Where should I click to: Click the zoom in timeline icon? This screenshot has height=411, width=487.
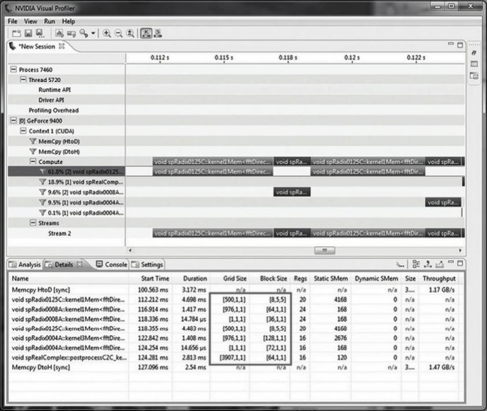tap(107, 34)
